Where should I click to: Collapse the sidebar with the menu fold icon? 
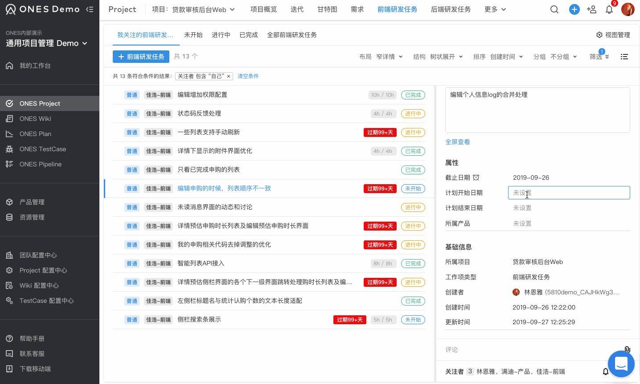pos(90,9)
